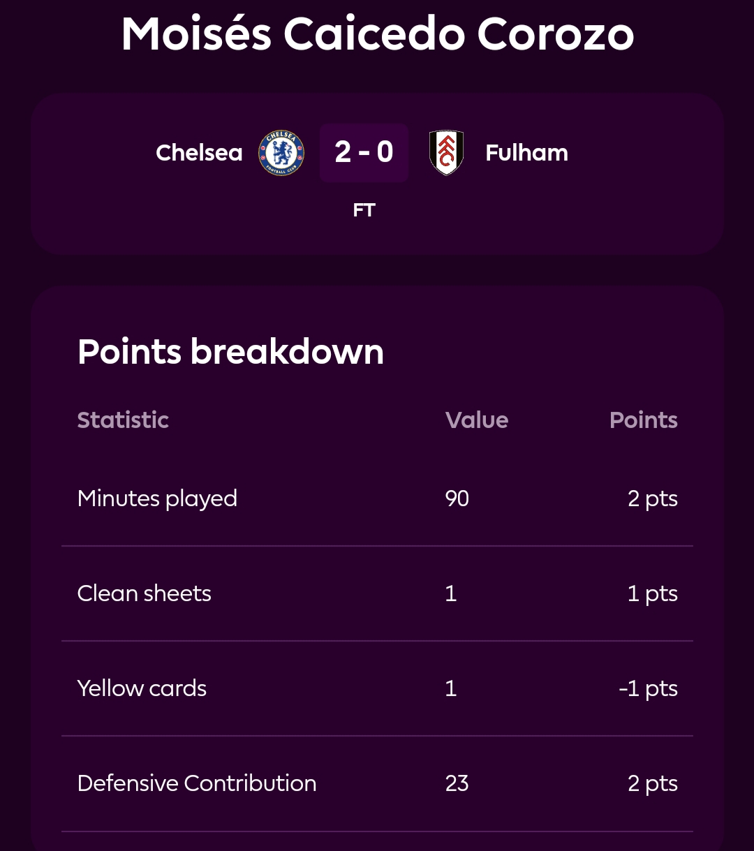Tap the Fulham club crest icon
754x851 pixels.
447,153
